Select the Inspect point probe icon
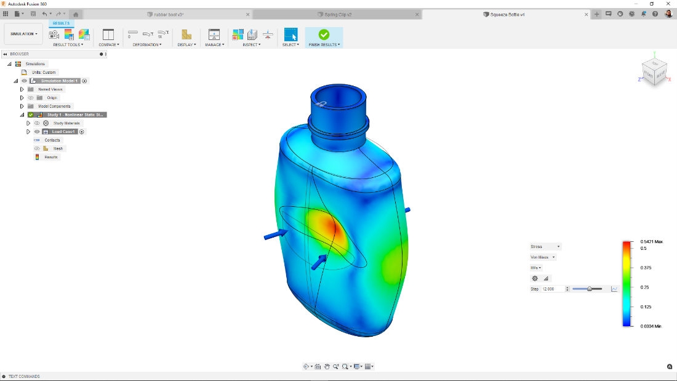677x381 pixels. [x=251, y=33]
